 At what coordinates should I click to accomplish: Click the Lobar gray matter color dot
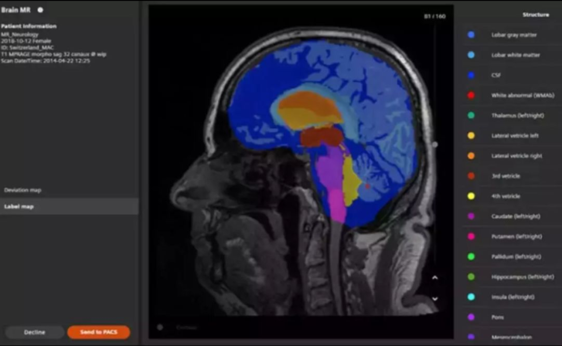(471, 35)
